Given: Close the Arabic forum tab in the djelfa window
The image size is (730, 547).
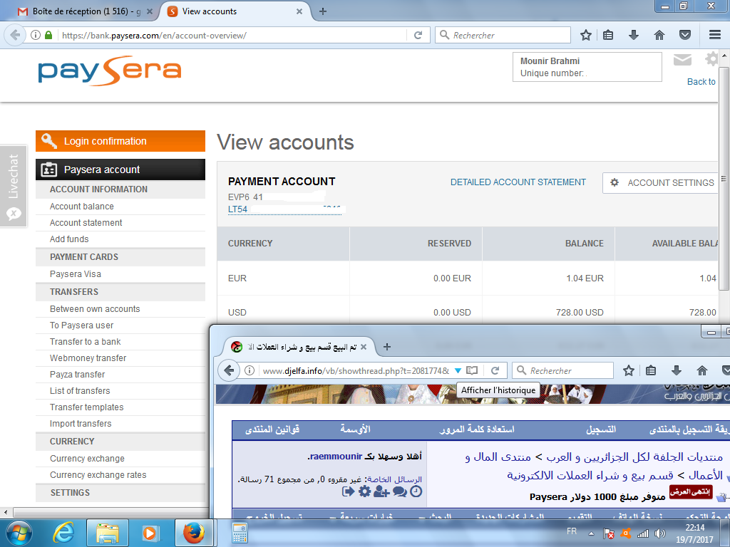Looking at the screenshot, I should (x=364, y=347).
